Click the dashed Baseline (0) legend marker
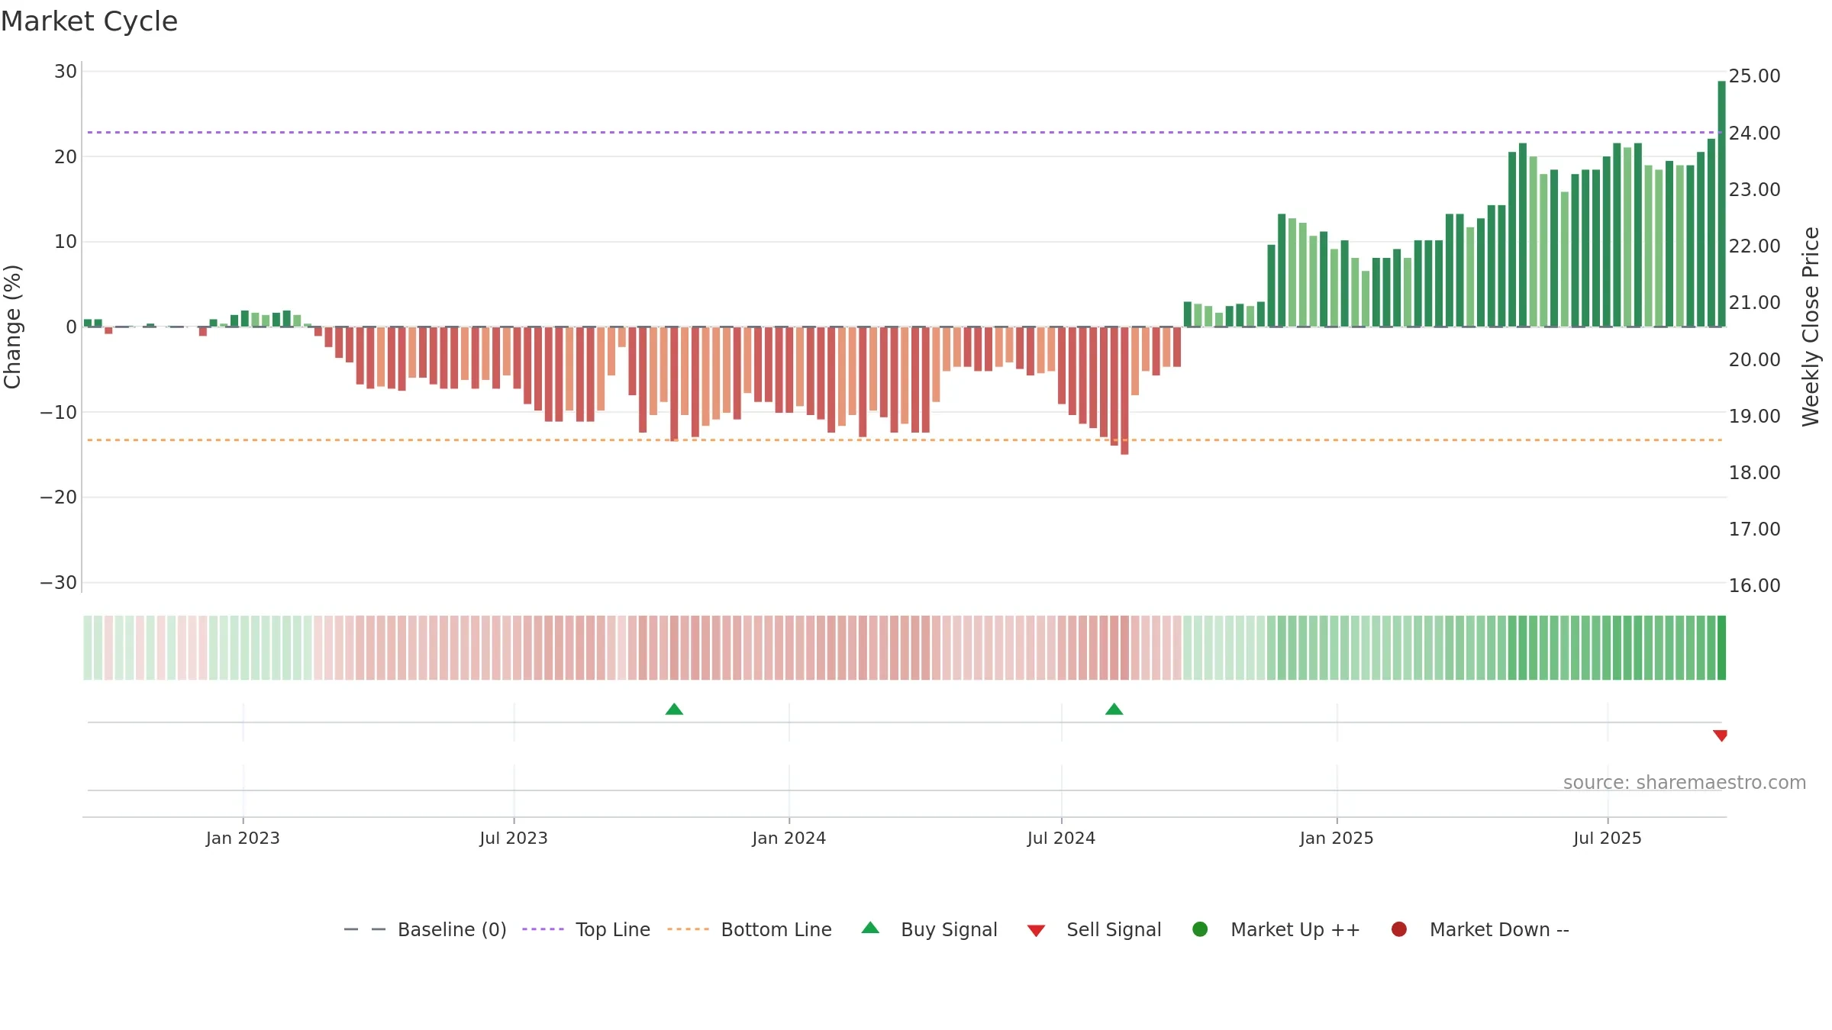1832x1030 pixels. (365, 929)
